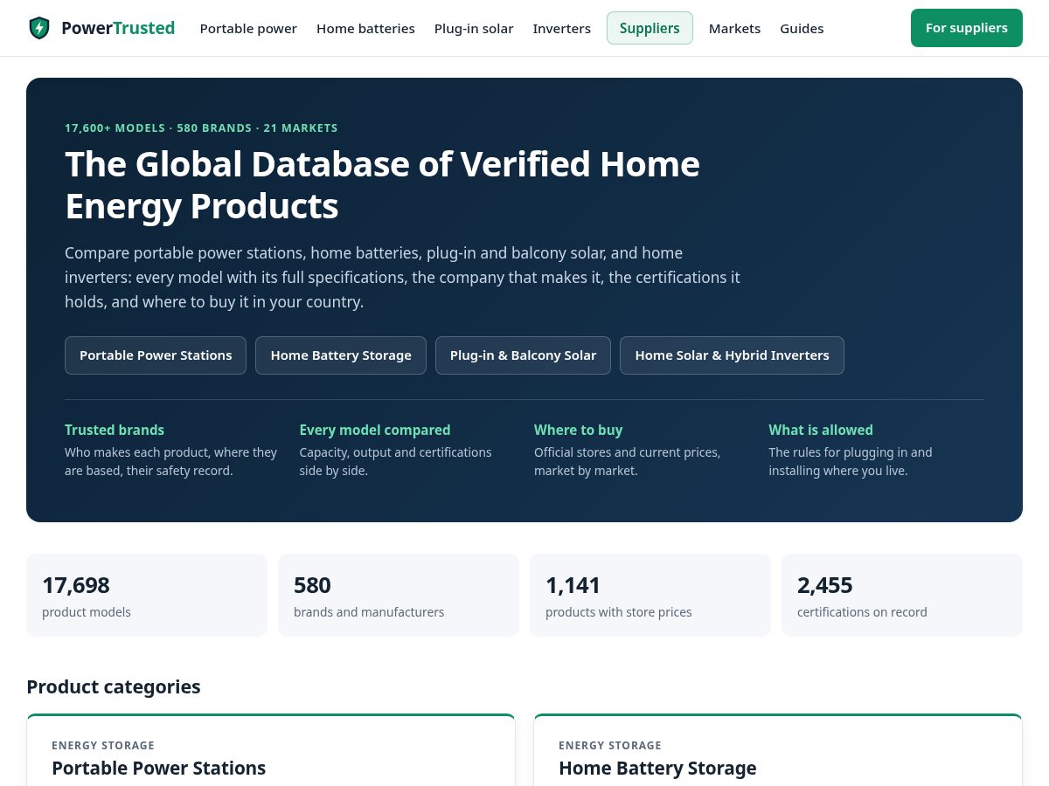The width and height of the screenshot is (1049, 786).
Task: Click the PowerTrusted shield logo icon
Action: [x=39, y=28]
